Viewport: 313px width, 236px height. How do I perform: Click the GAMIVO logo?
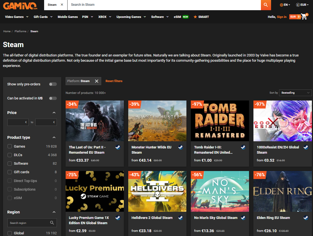(20, 5)
